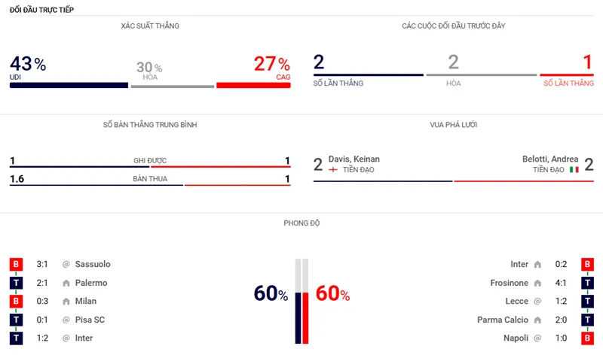Click the ĐỐI ĐẦU TRỰC TIẾP heading
The image size is (603, 358).
point(41,8)
